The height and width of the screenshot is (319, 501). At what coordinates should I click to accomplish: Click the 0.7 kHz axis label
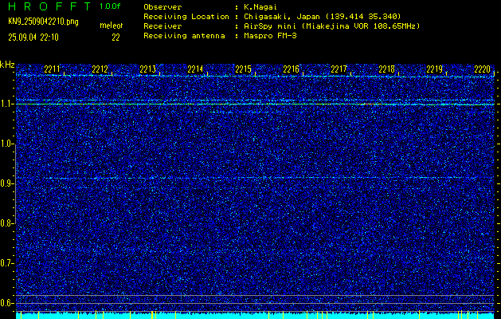point(6,263)
